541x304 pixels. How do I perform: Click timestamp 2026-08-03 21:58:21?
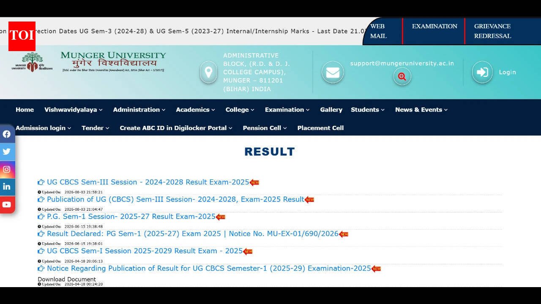tap(83, 192)
